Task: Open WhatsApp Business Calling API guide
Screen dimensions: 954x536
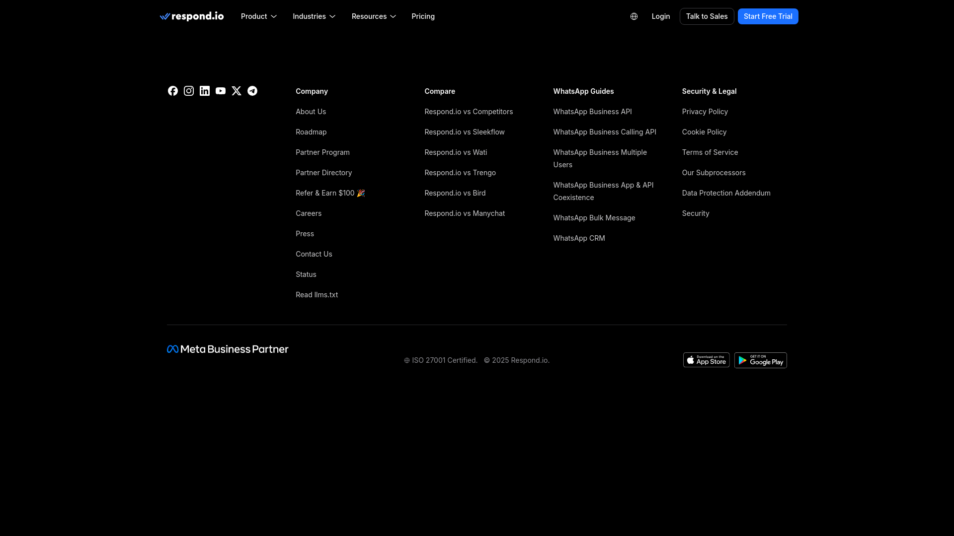Action: click(605, 132)
